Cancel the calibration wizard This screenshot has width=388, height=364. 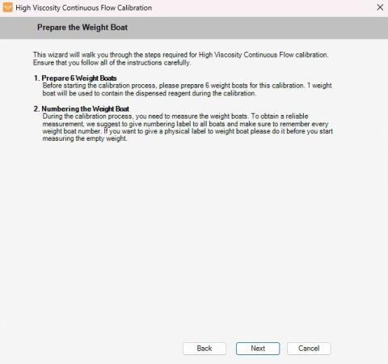tap(309, 349)
